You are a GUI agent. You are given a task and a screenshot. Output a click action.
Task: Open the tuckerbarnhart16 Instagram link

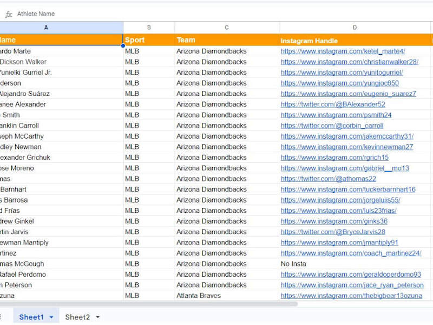click(x=348, y=189)
